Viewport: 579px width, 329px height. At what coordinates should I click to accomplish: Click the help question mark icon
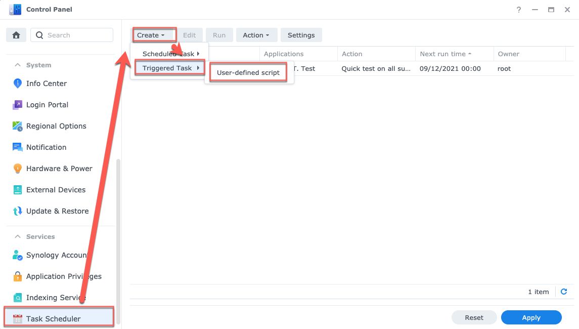click(x=519, y=10)
